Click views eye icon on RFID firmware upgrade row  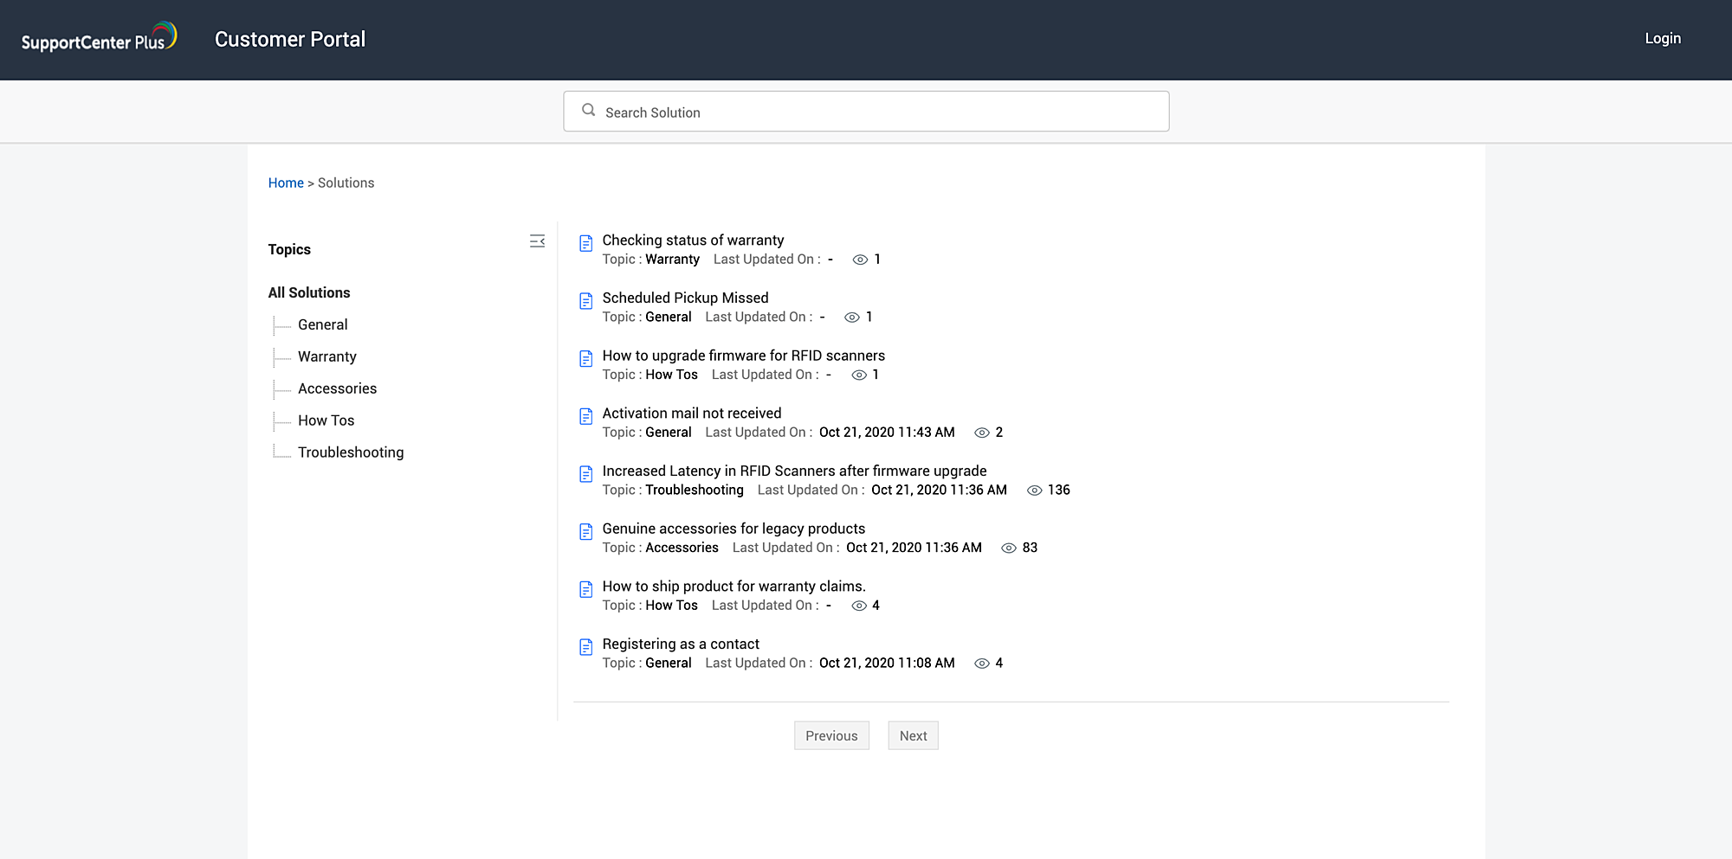click(859, 375)
